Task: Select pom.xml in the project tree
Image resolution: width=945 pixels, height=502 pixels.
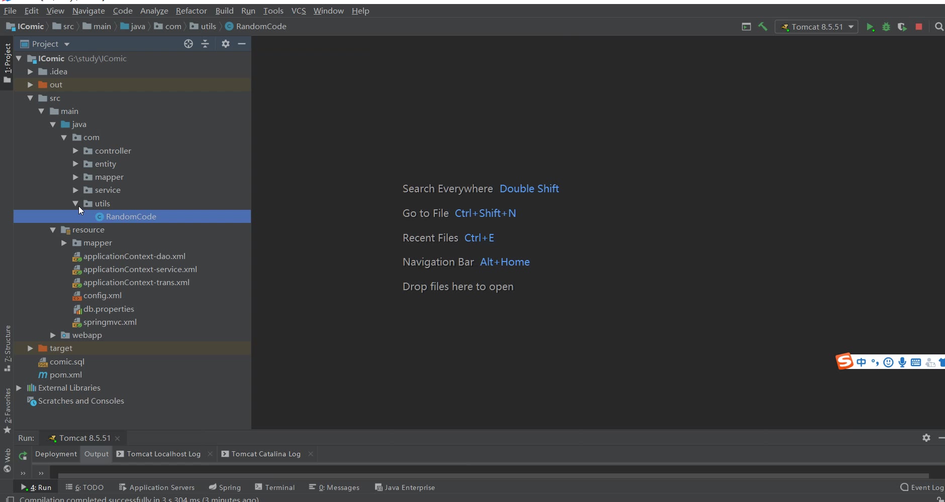Action: pos(65,375)
